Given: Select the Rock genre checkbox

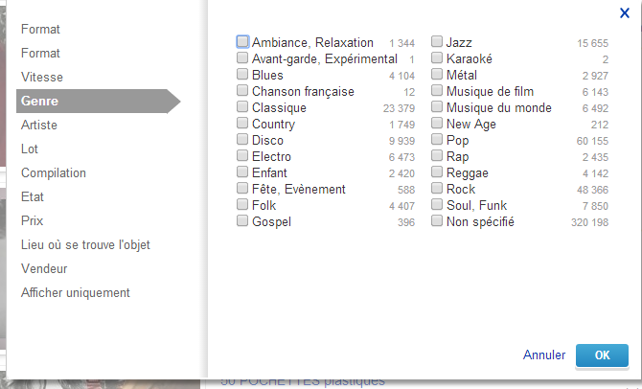Looking at the screenshot, I should pyautogui.click(x=437, y=189).
